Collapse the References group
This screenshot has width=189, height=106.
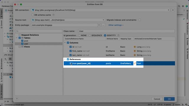65,59
